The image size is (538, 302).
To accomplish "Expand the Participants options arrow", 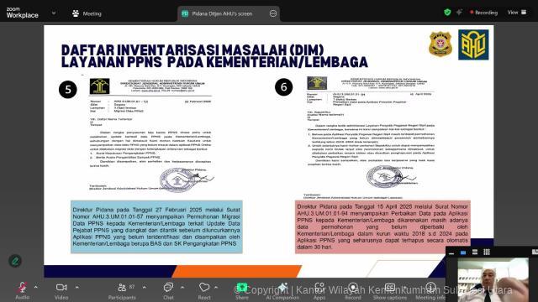I will pos(144,287).
